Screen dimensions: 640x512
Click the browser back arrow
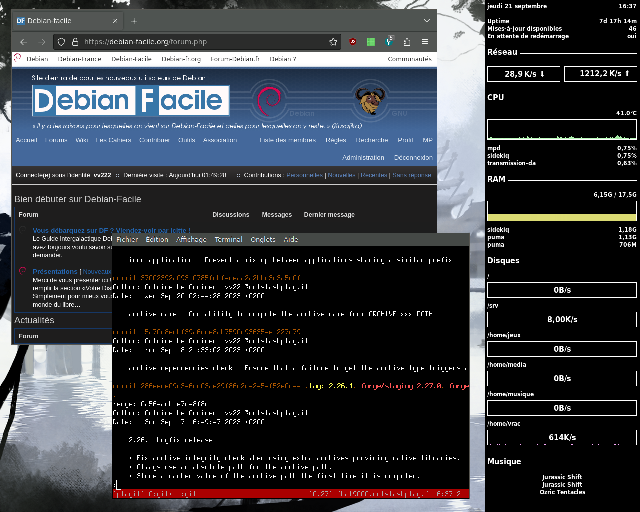pyautogui.click(x=24, y=42)
